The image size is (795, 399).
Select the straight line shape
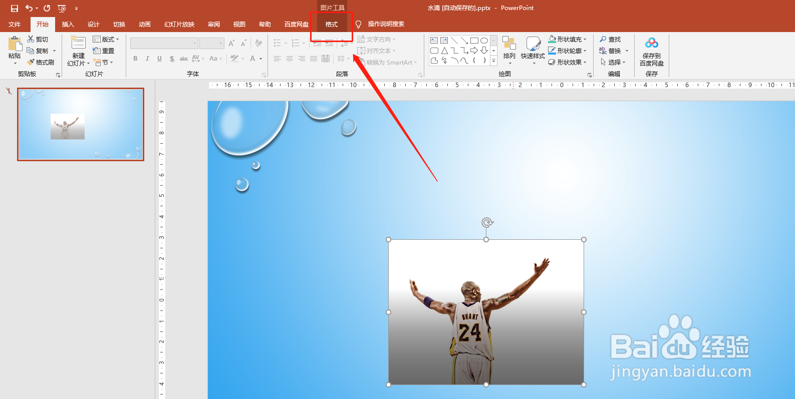click(454, 40)
